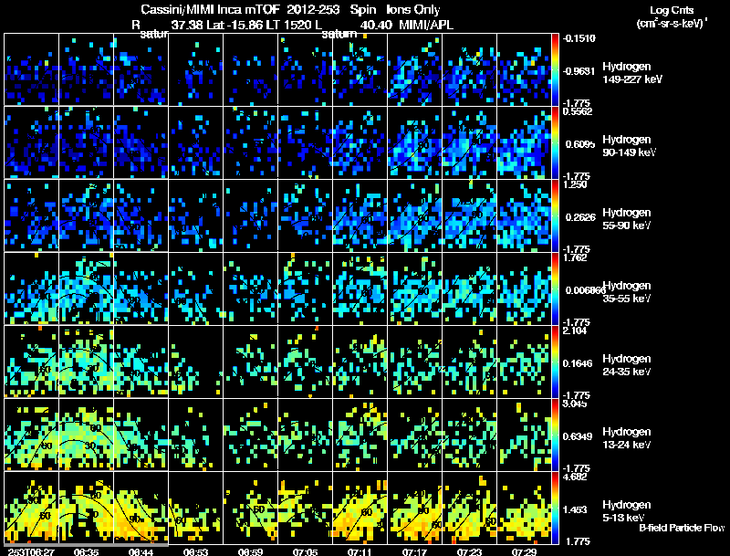Select the 'Hydrogen 13-24 keV' row label
This screenshot has height=556, width=730.
coord(627,438)
